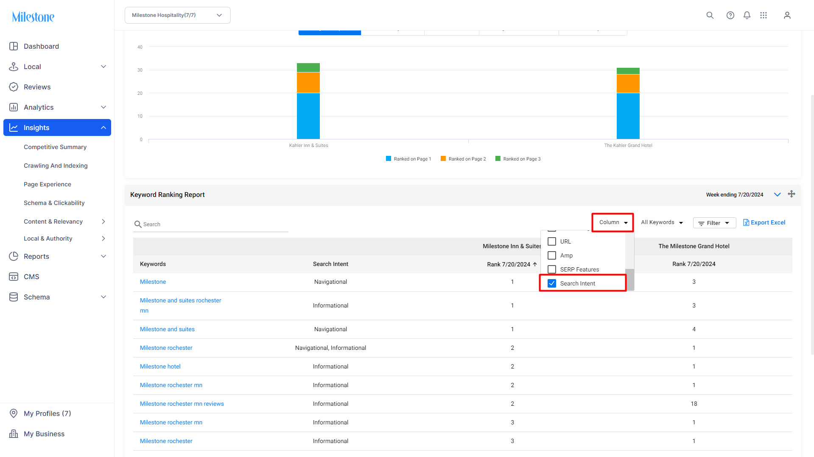814x457 pixels.
Task: Expand the Reports menu chevron
Action: [103, 256]
